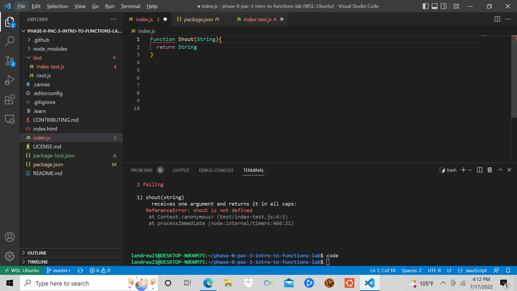
Task: Click the index.js breadcrumb
Action: 143,31
